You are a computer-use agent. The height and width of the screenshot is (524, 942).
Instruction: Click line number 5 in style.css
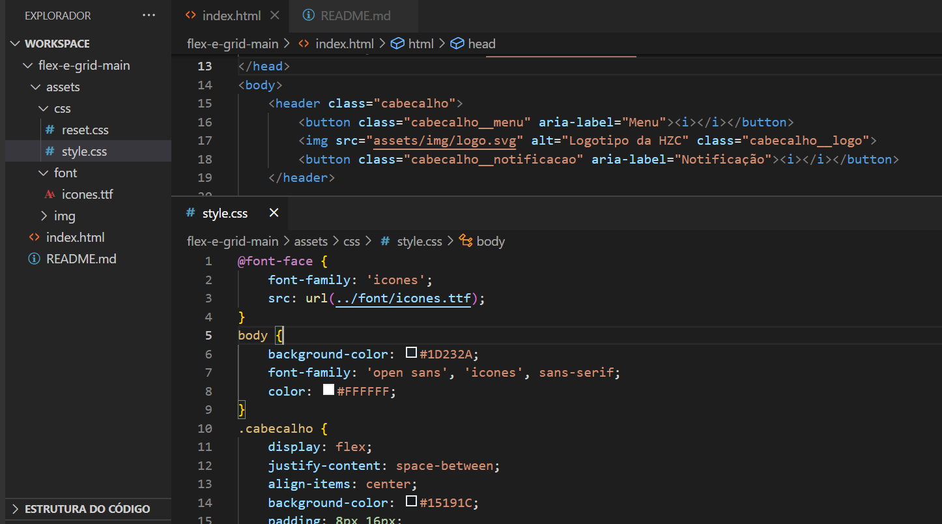pyautogui.click(x=208, y=335)
